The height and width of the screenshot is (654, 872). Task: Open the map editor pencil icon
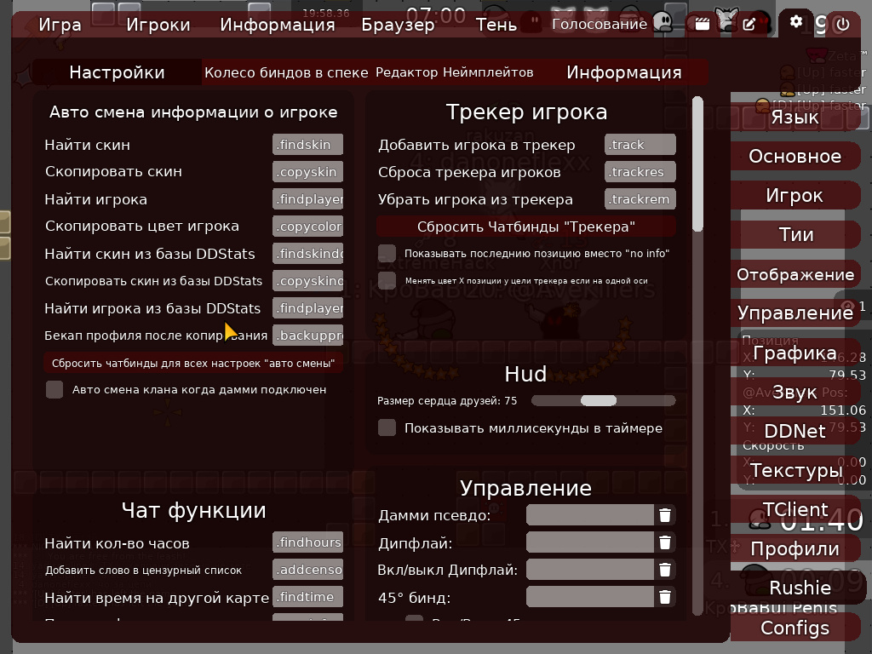coord(749,24)
